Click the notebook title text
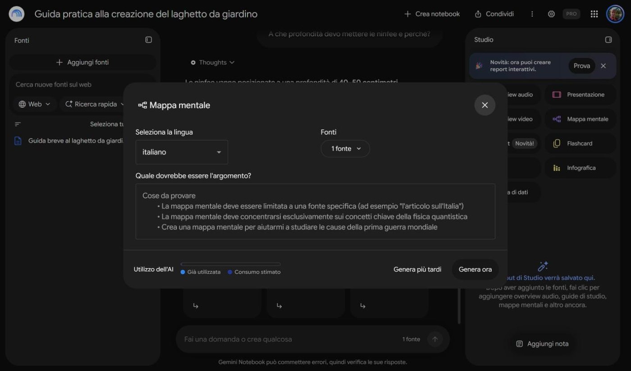The width and height of the screenshot is (631, 371). 146,14
